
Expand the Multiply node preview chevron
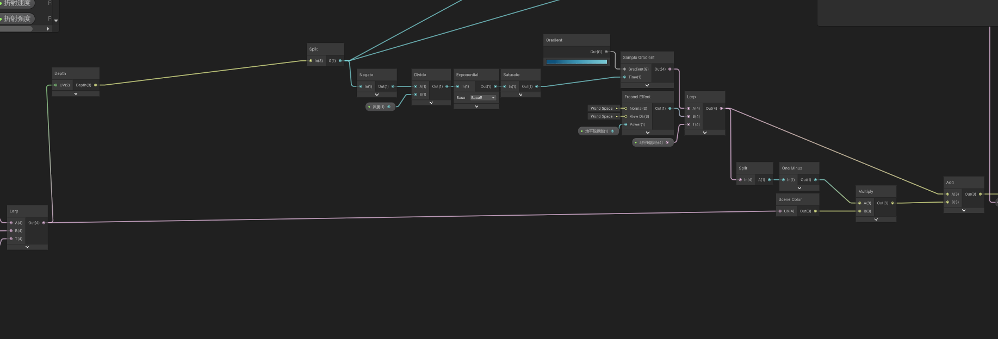pyautogui.click(x=876, y=219)
